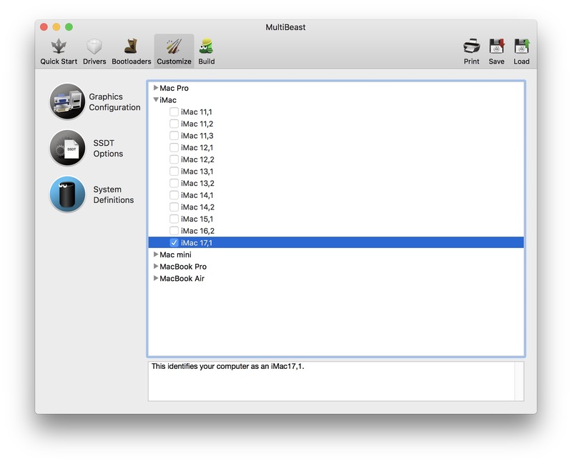Select the 'Mac mini' row text

pyautogui.click(x=175, y=255)
